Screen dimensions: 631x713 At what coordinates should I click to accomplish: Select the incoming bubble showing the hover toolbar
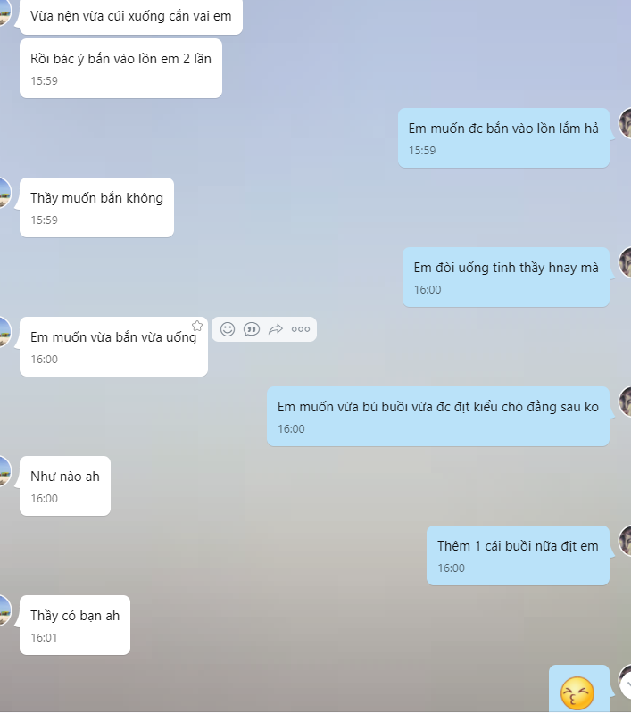tap(113, 346)
